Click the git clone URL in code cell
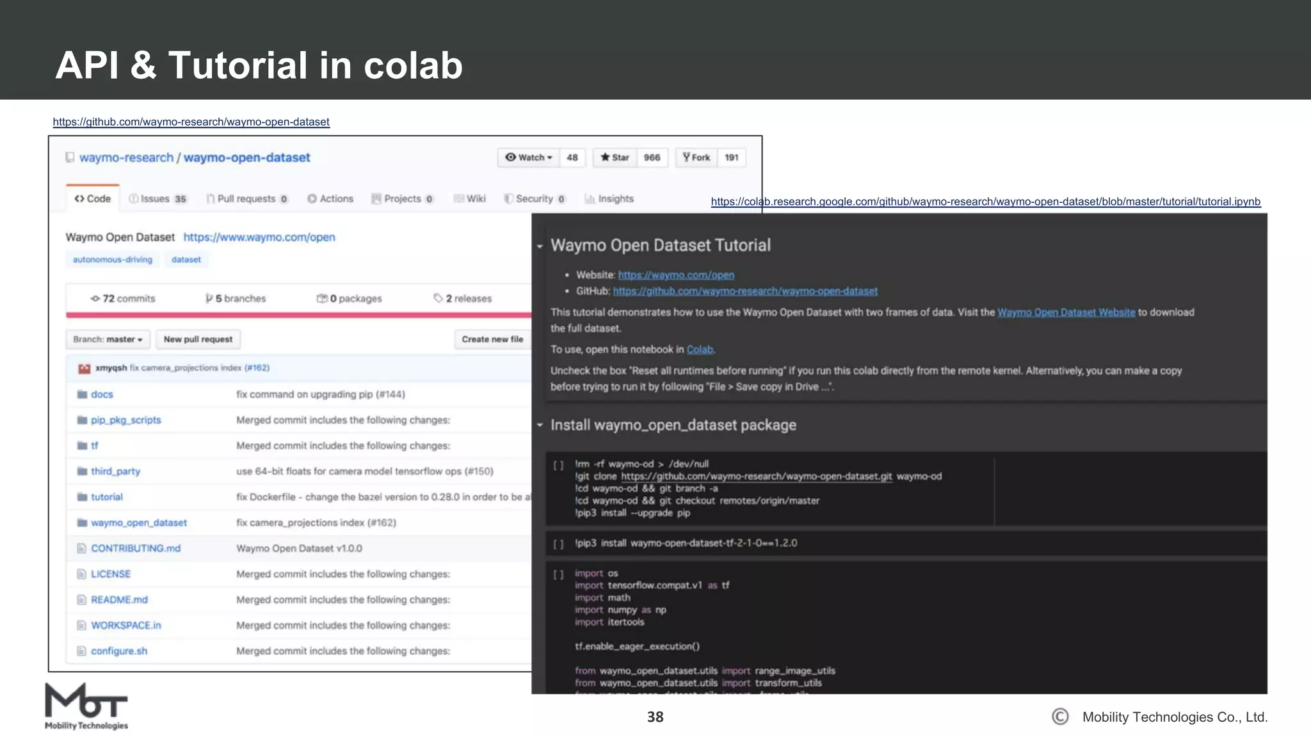The height and width of the screenshot is (737, 1311). coord(757,477)
